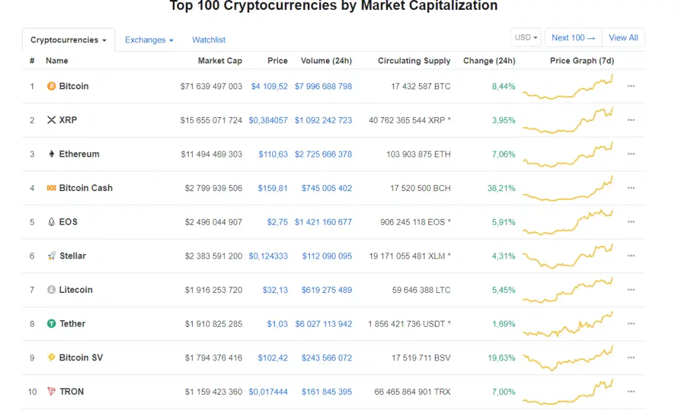Switch to the Watchlist tab

tap(208, 40)
